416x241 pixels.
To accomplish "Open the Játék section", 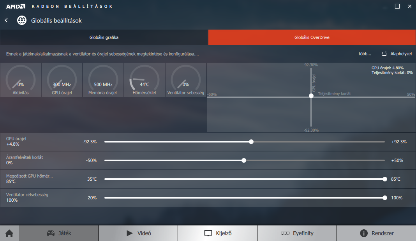I will tap(59, 233).
